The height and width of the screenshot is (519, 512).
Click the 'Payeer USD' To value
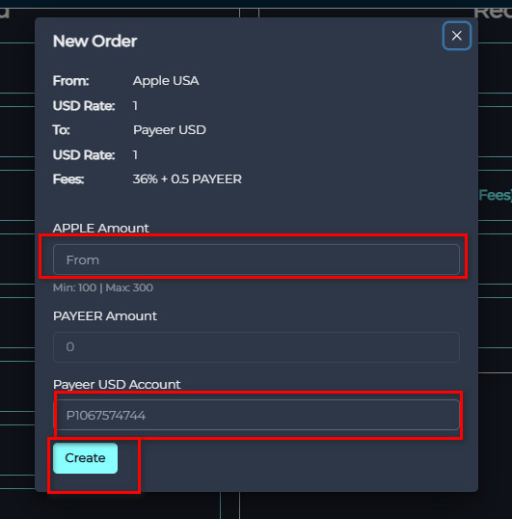pos(170,129)
